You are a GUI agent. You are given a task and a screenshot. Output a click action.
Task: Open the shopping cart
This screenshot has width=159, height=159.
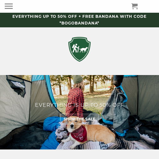pyautogui.click(x=135, y=6)
